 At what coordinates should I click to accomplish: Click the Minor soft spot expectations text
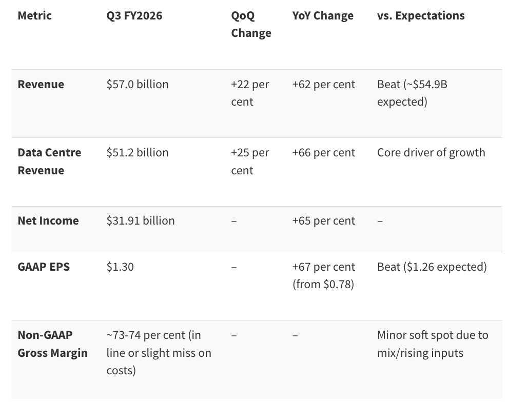(433, 344)
